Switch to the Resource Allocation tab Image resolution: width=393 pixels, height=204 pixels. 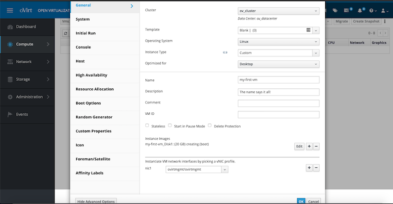point(105,90)
